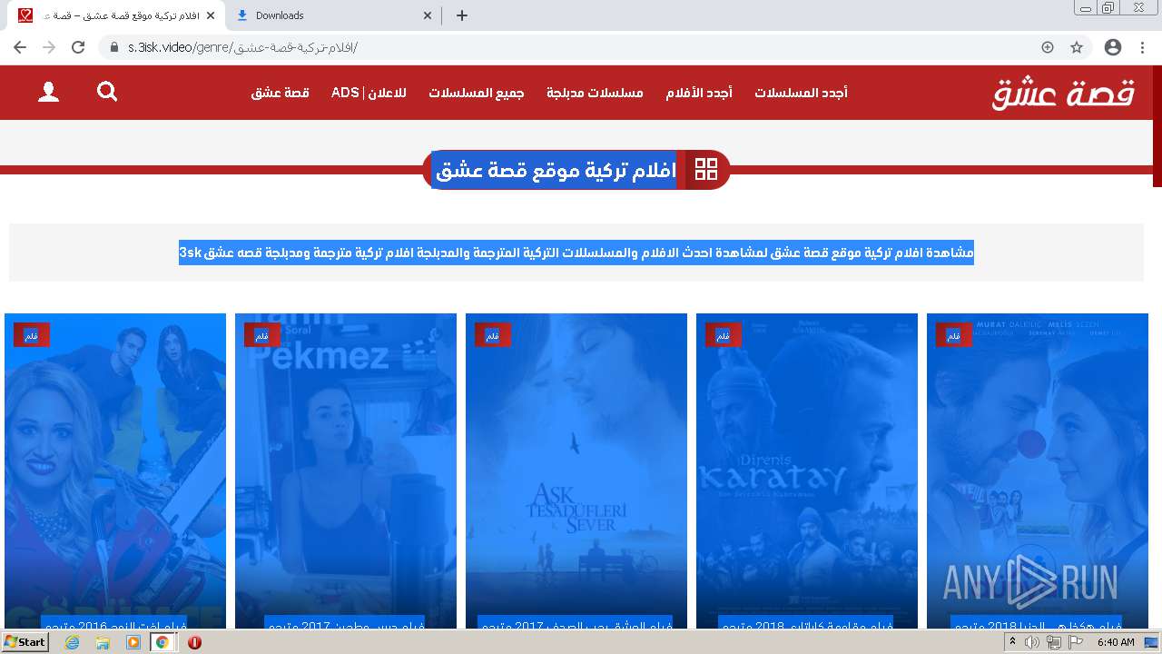Viewport: 1162px width, 654px height.
Task: Bookmark this page with the star icon
Action: pyautogui.click(x=1077, y=47)
